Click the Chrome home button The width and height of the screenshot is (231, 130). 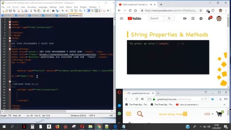135,10
